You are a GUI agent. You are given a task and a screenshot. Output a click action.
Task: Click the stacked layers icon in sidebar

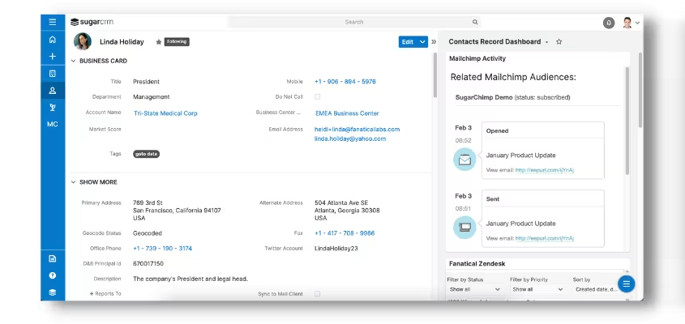(x=53, y=292)
